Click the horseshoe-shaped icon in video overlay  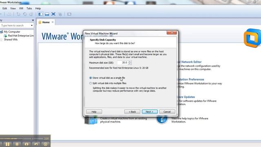(27, 144)
